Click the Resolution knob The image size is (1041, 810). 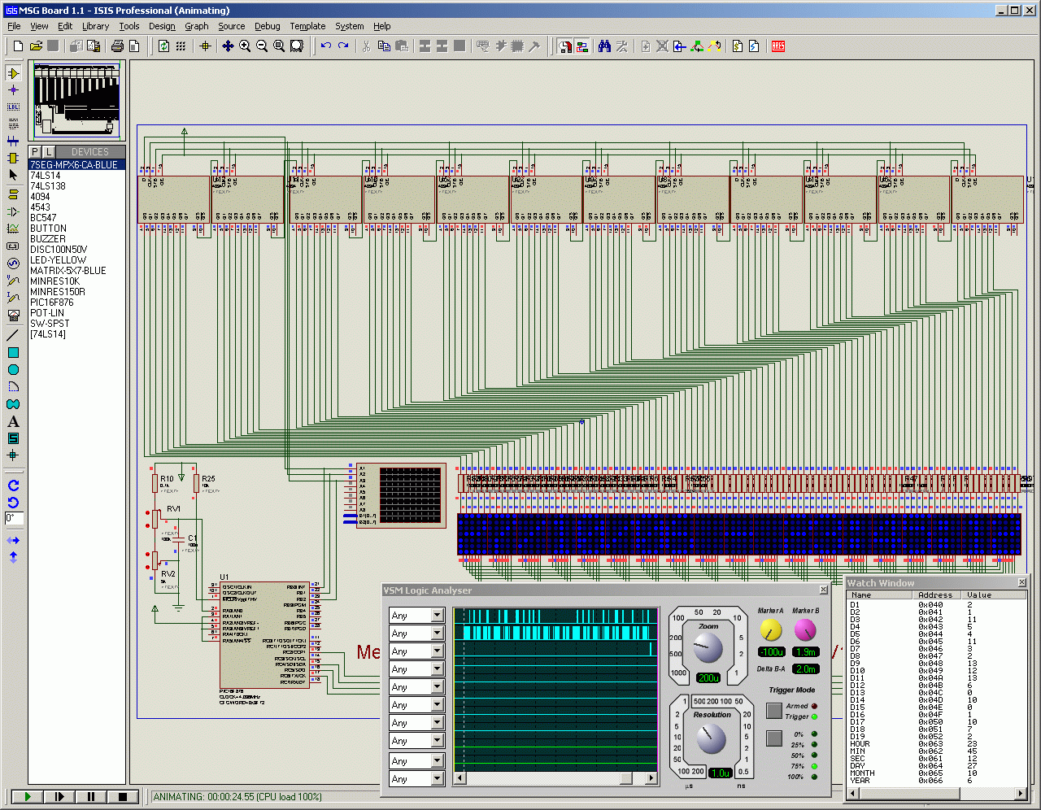click(x=712, y=738)
